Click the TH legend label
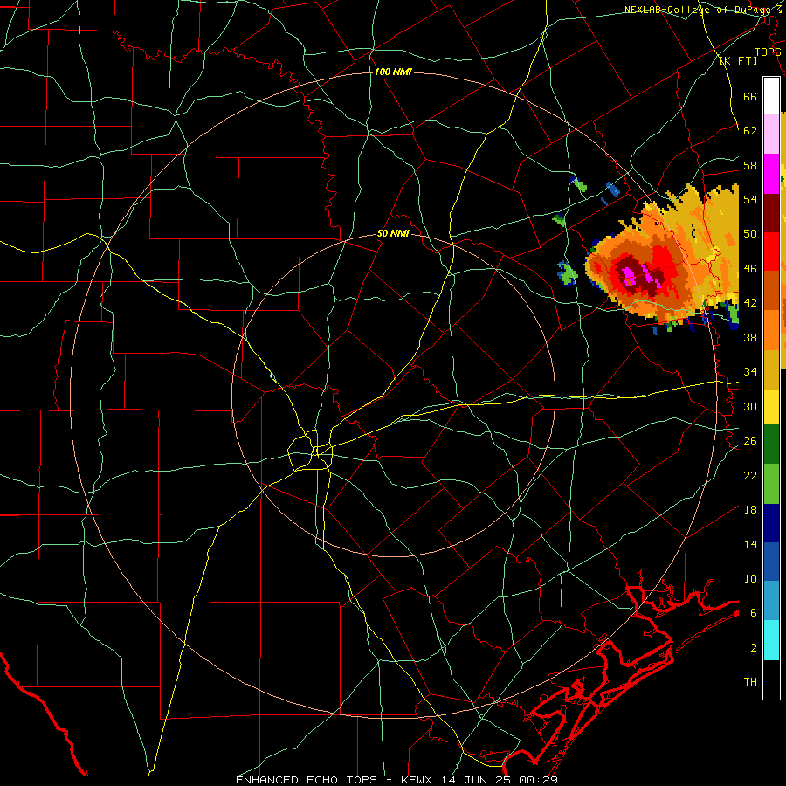The image size is (786, 786). coord(750,682)
